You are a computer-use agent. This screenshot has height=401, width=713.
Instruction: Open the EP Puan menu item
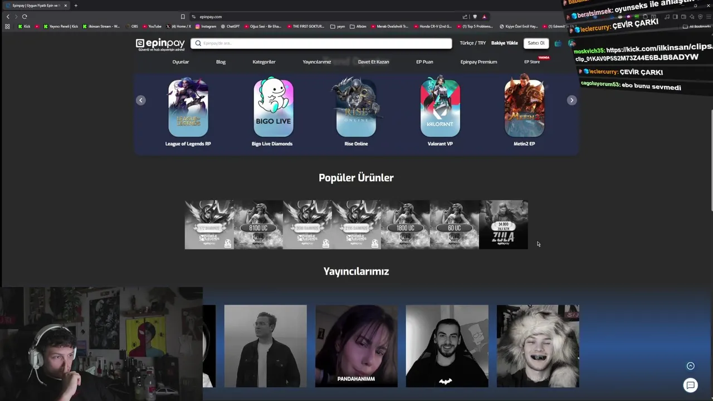[424, 62]
